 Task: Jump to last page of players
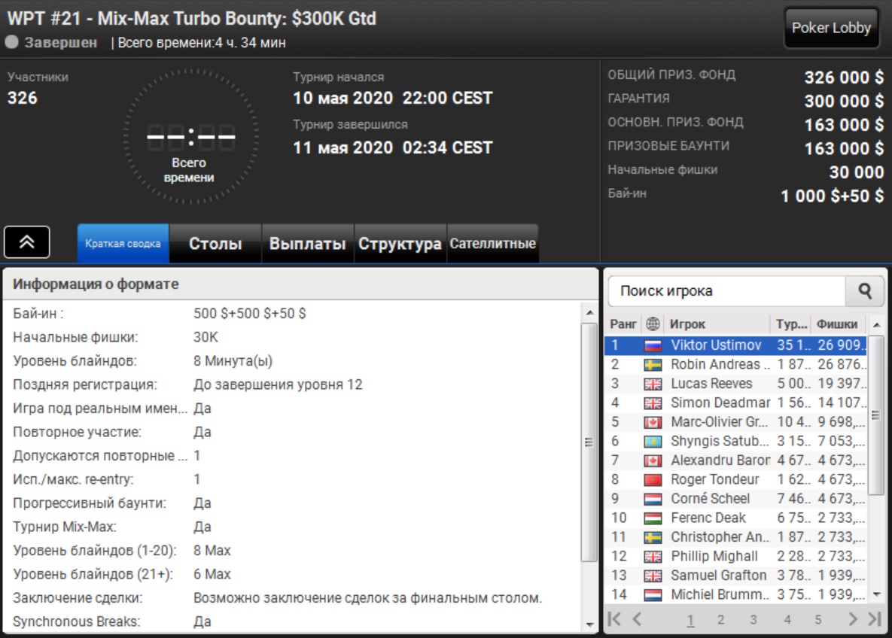874,619
